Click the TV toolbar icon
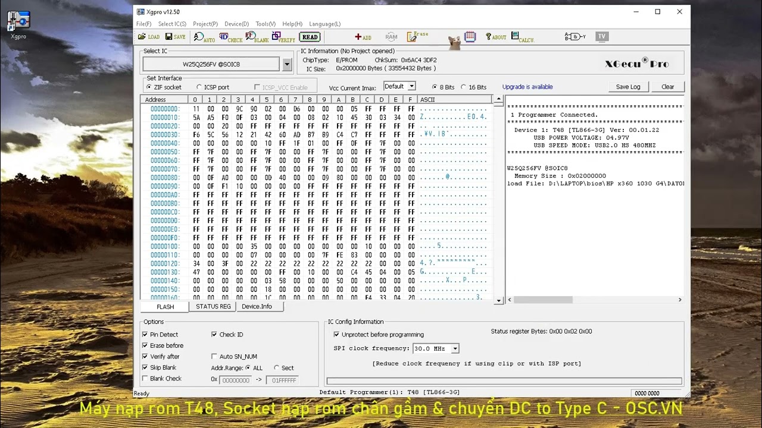Viewport: 762px width, 428px height. (x=602, y=37)
